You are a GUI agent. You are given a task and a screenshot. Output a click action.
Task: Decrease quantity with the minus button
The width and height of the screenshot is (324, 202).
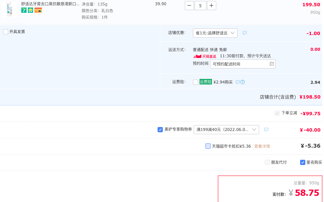[189, 6]
